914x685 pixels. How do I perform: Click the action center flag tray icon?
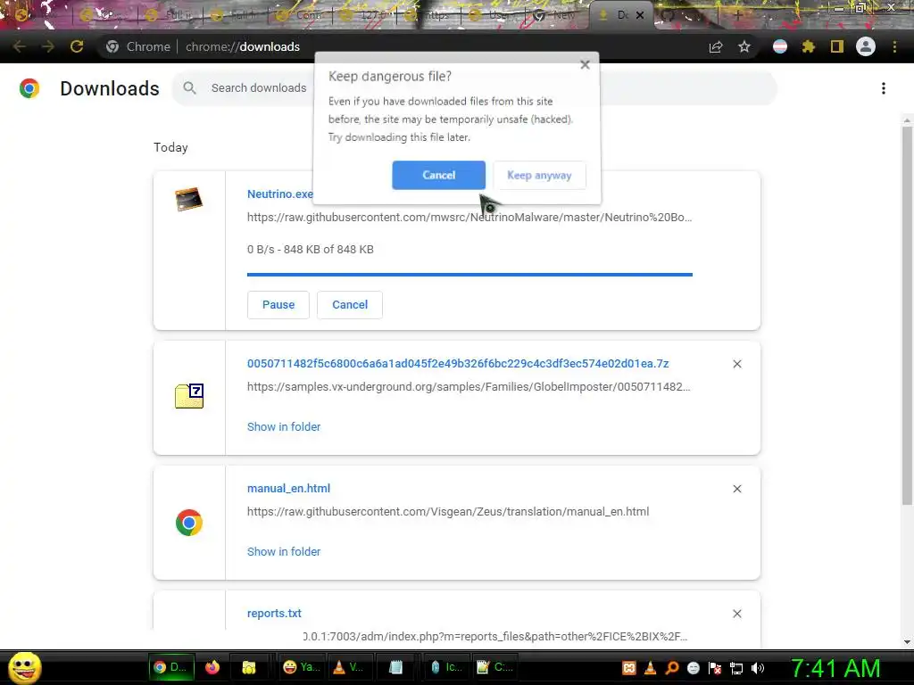click(x=715, y=668)
